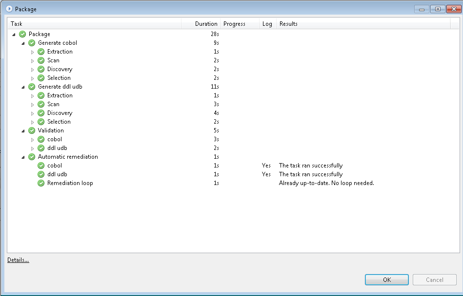Select the Remediation loop row
463x296 pixels.
(70, 183)
